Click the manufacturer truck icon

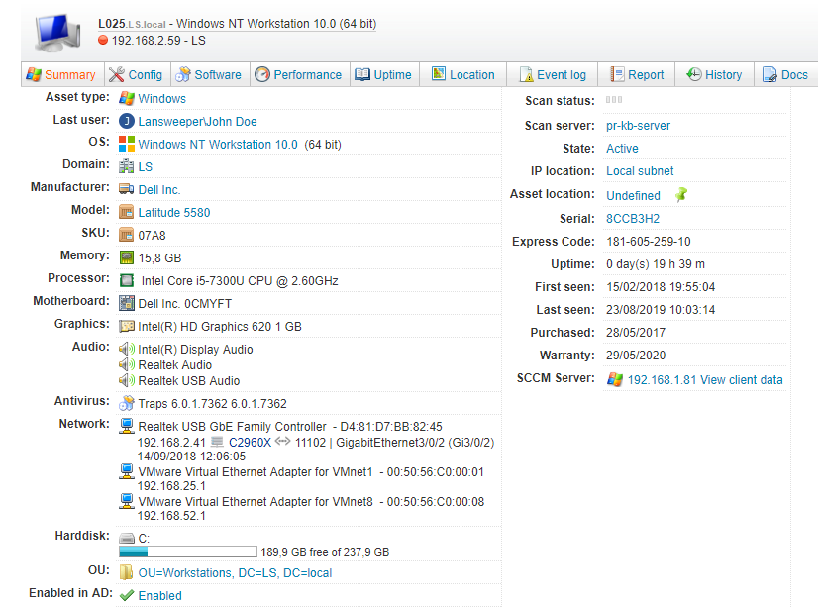[x=127, y=189]
